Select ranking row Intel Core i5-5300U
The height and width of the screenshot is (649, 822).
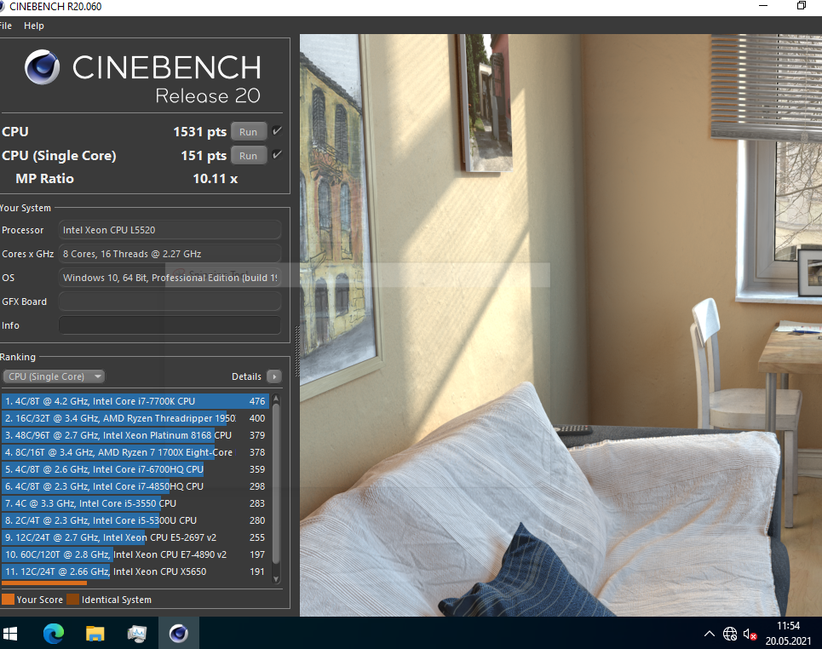(135, 520)
